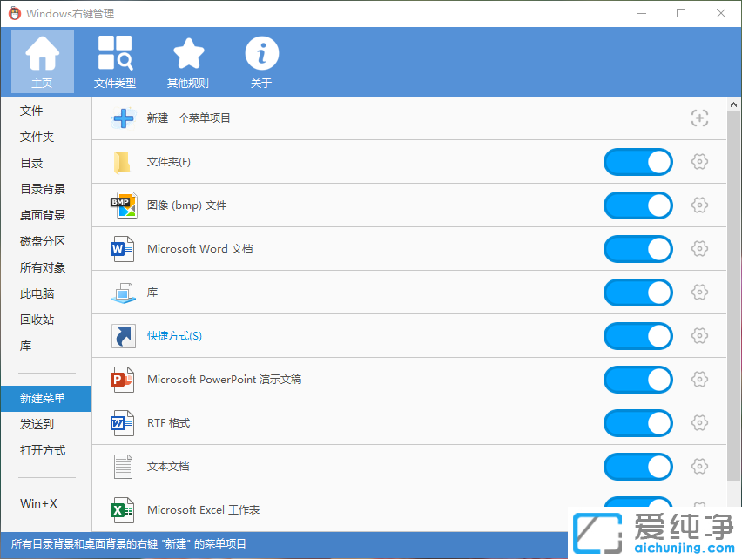This screenshot has height=559, width=742.
Task: Click the refresh icon above the item list
Action: click(699, 118)
